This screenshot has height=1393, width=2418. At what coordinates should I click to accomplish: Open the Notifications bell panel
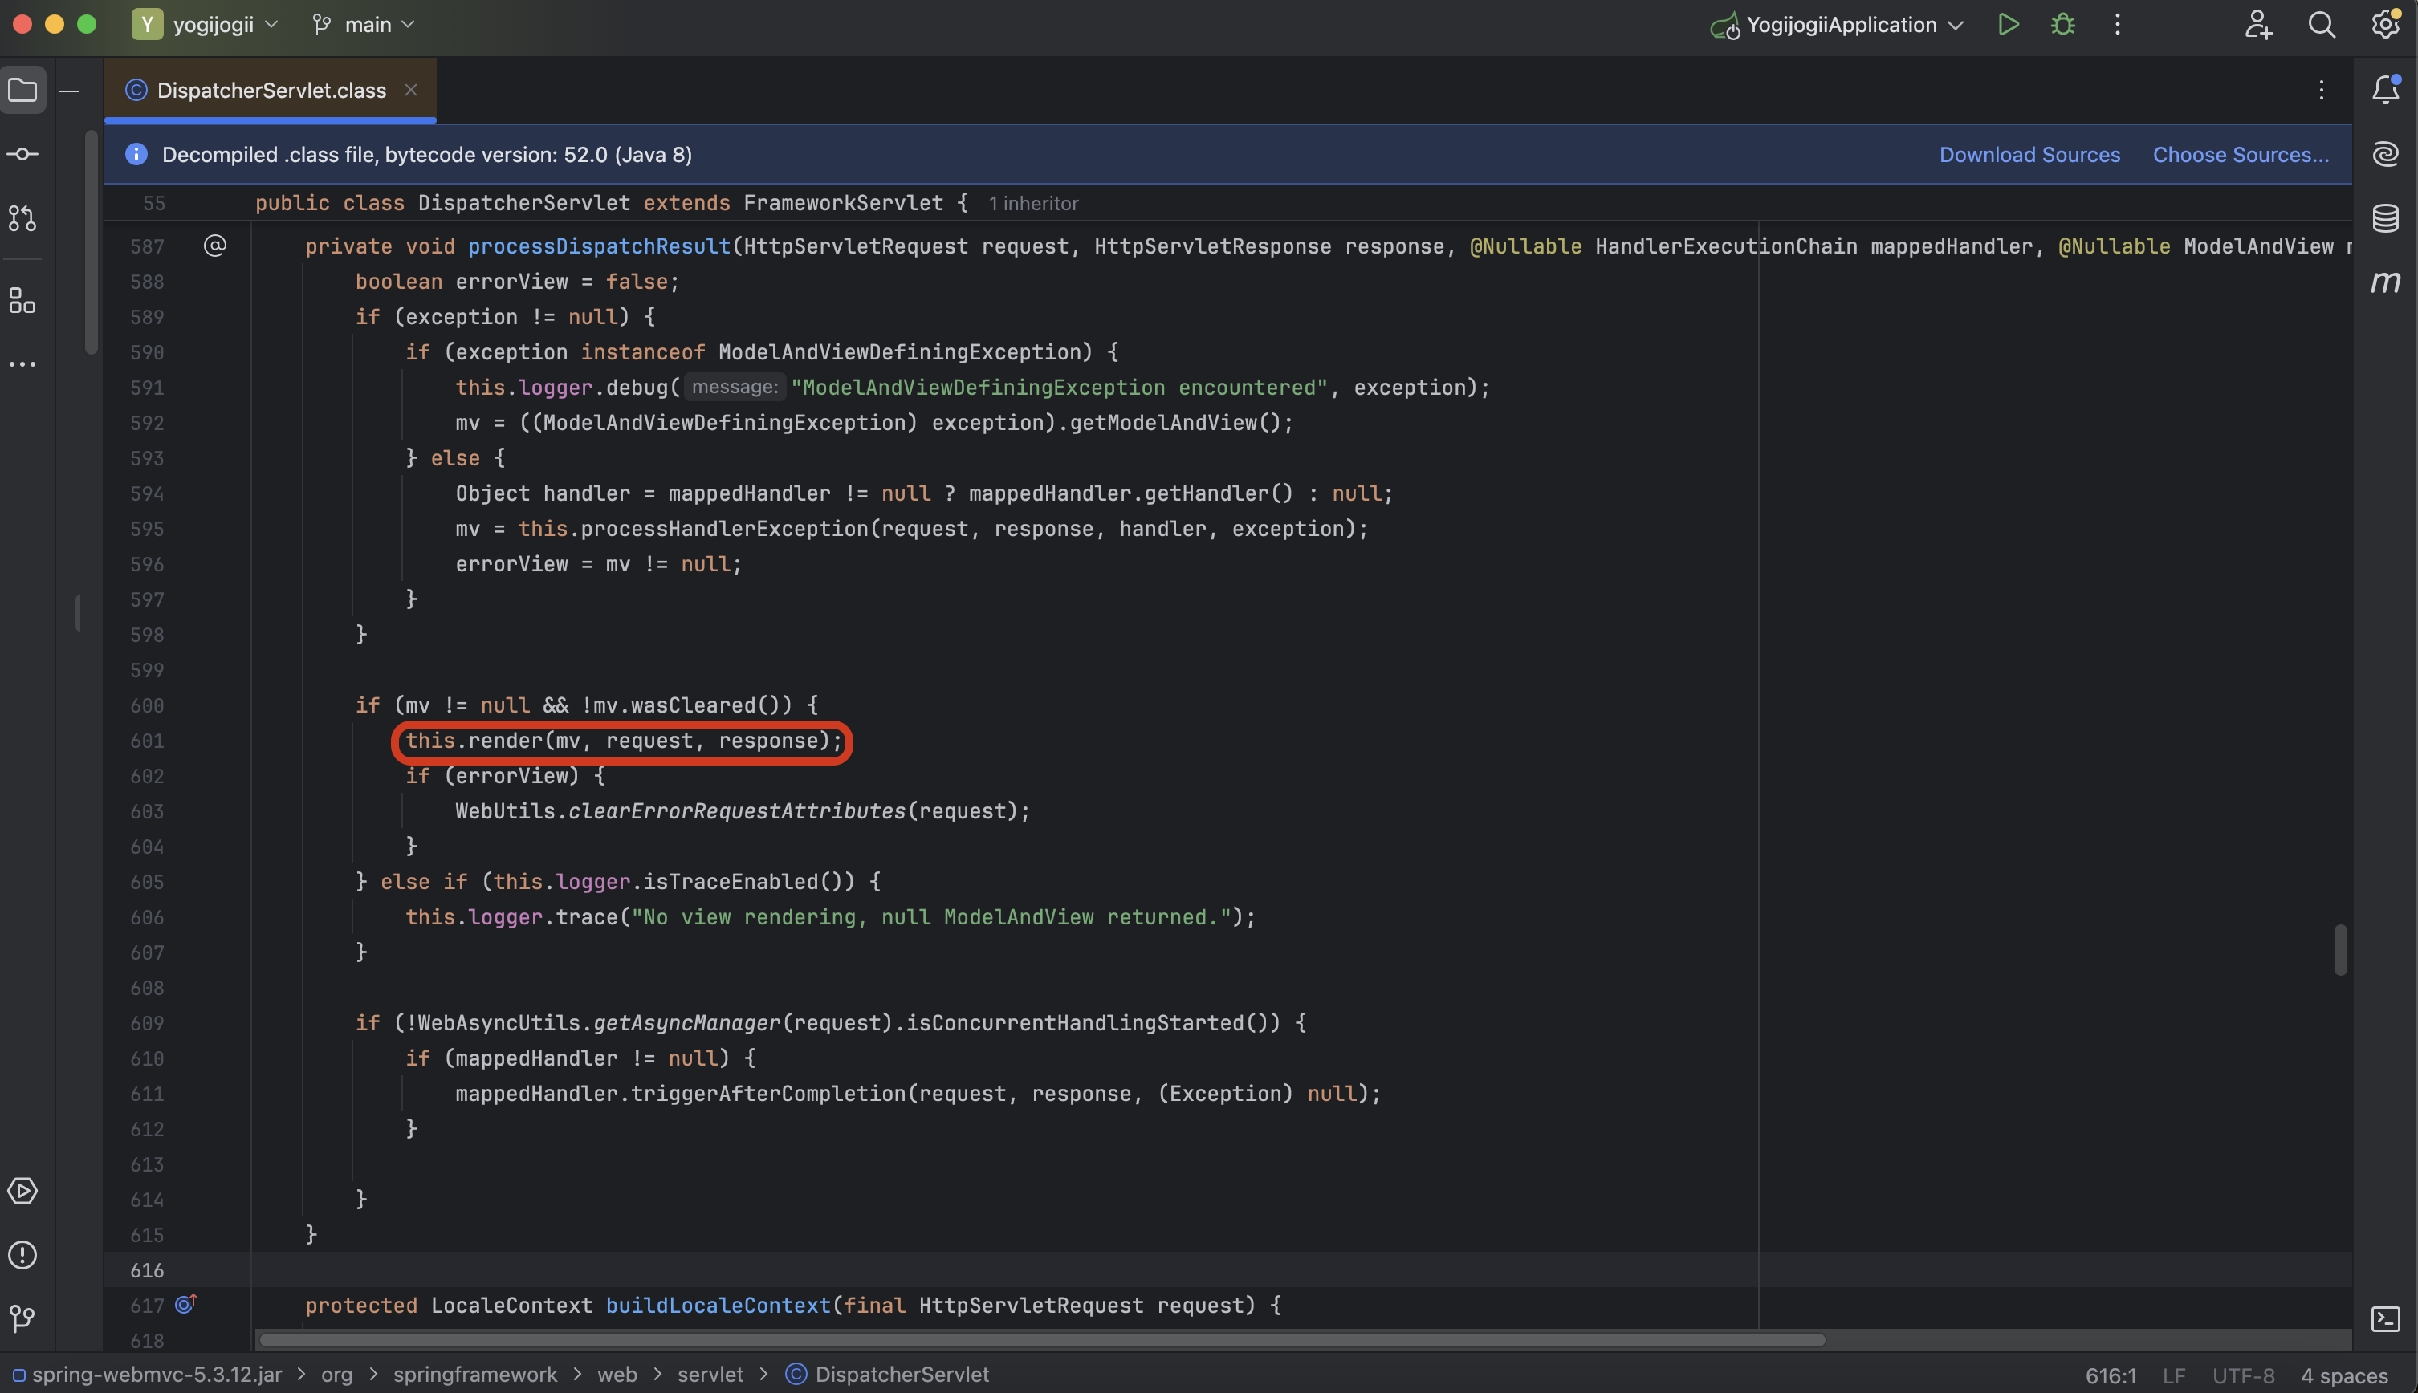(x=2385, y=90)
